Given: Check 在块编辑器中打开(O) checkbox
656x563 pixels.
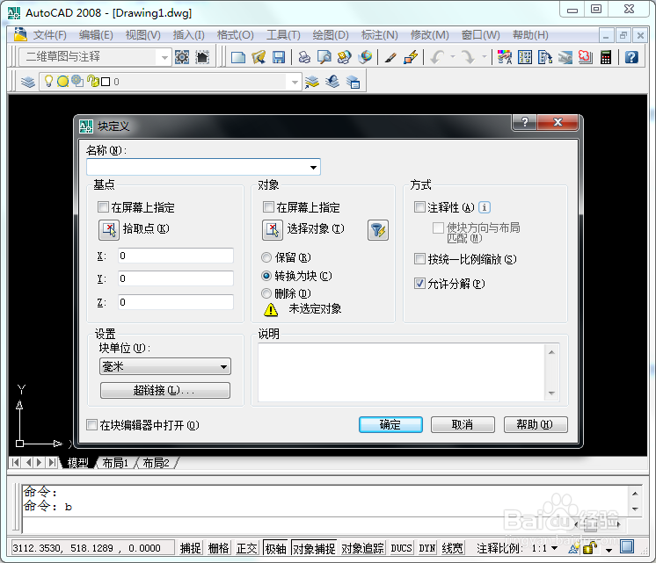Looking at the screenshot, I should (91, 424).
